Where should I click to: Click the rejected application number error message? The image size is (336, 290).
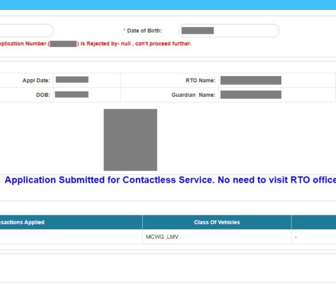[96, 43]
